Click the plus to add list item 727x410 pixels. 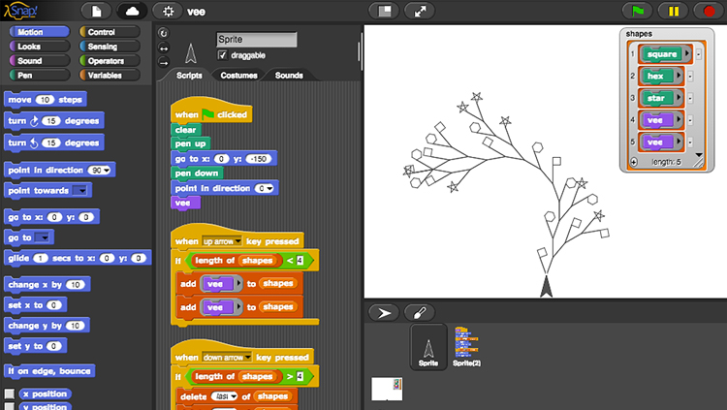click(x=633, y=162)
